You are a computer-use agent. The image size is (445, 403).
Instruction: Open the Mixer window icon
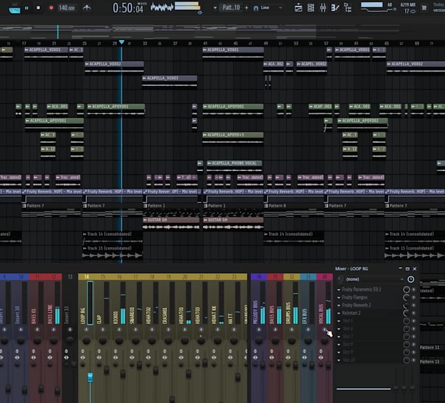click(323, 8)
